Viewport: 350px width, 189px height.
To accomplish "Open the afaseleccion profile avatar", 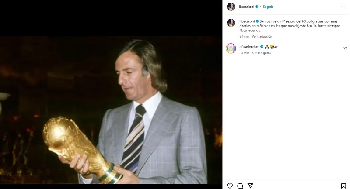I will click(x=231, y=48).
